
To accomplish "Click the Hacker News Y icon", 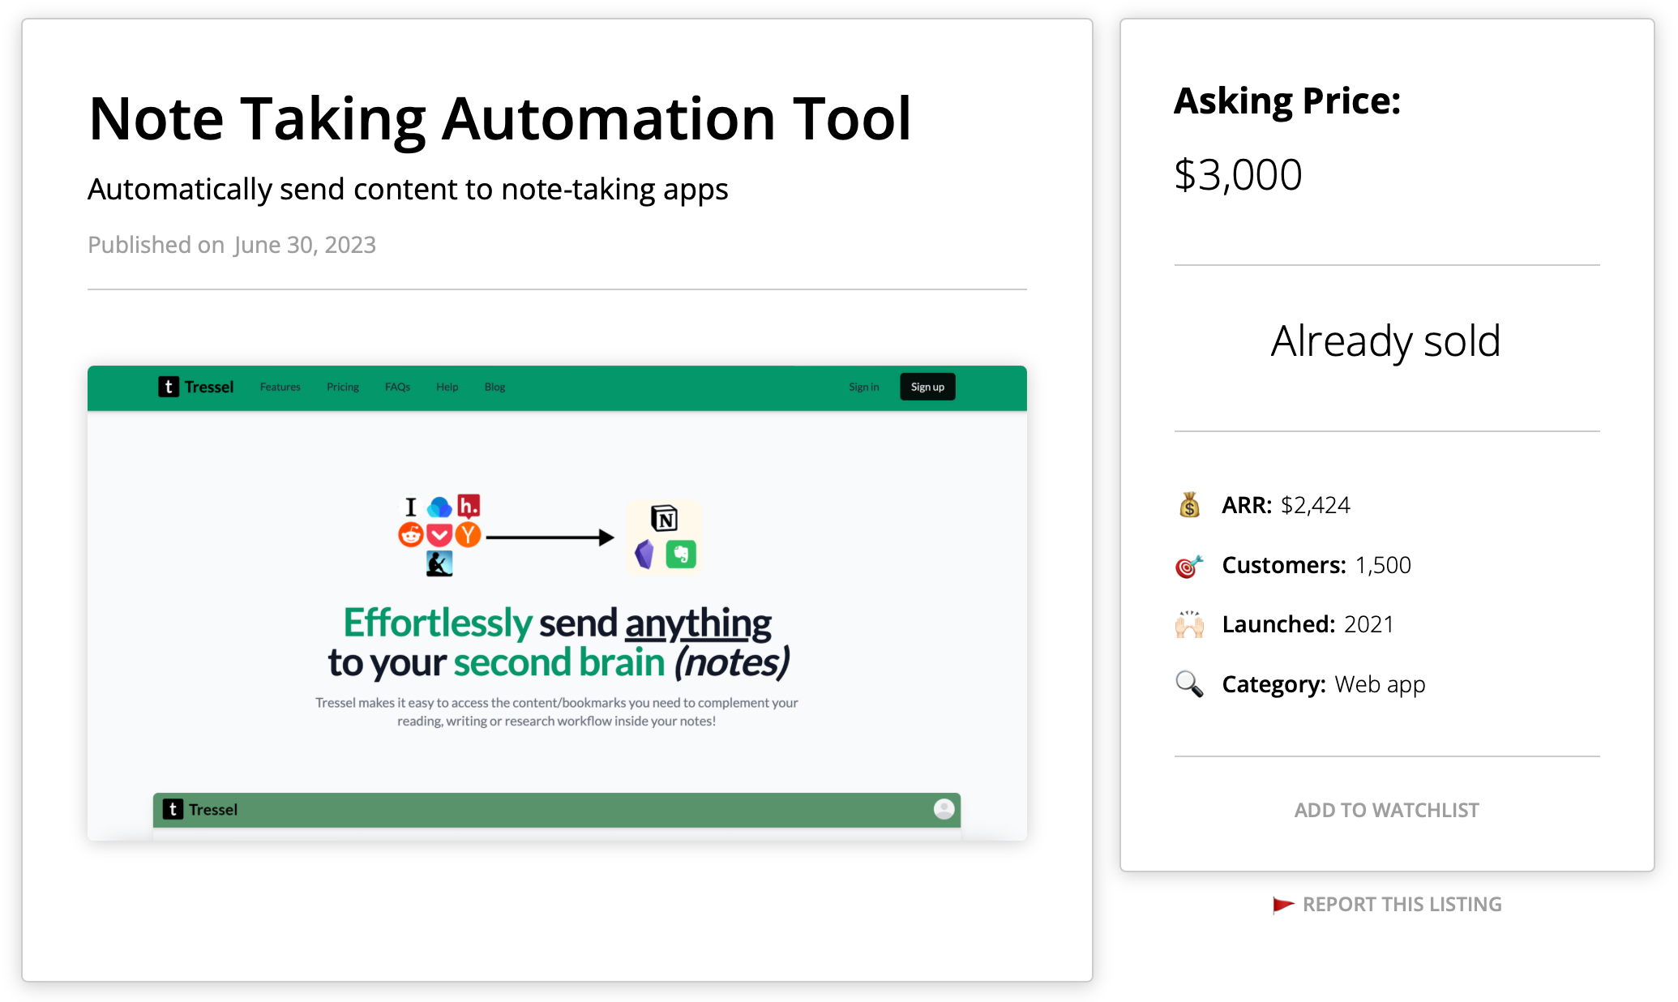I will 468,534.
